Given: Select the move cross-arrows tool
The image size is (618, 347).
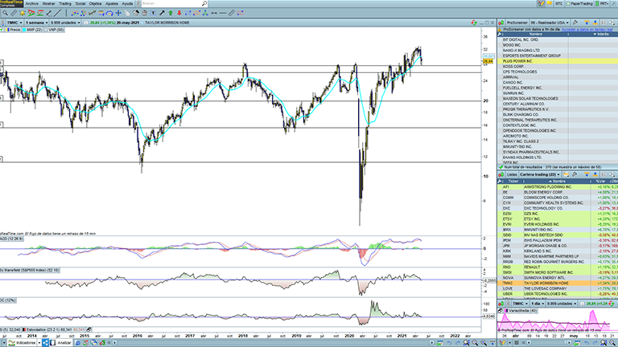Looking at the screenshot, I should click(x=118, y=13).
